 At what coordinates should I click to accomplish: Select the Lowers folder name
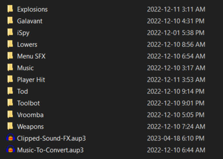pyautogui.click(x=27, y=44)
